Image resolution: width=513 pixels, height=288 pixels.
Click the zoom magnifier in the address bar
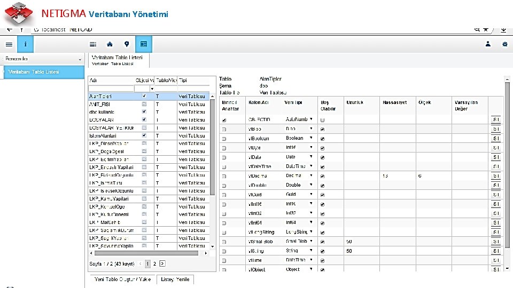point(477,29)
